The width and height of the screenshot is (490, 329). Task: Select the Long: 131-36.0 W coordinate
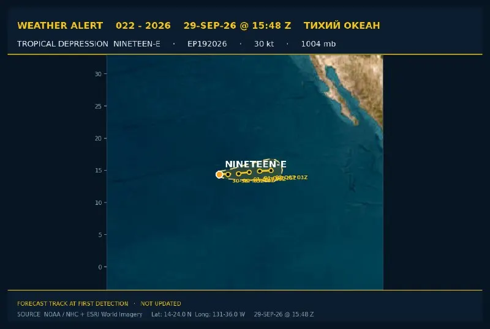click(220, 314)
